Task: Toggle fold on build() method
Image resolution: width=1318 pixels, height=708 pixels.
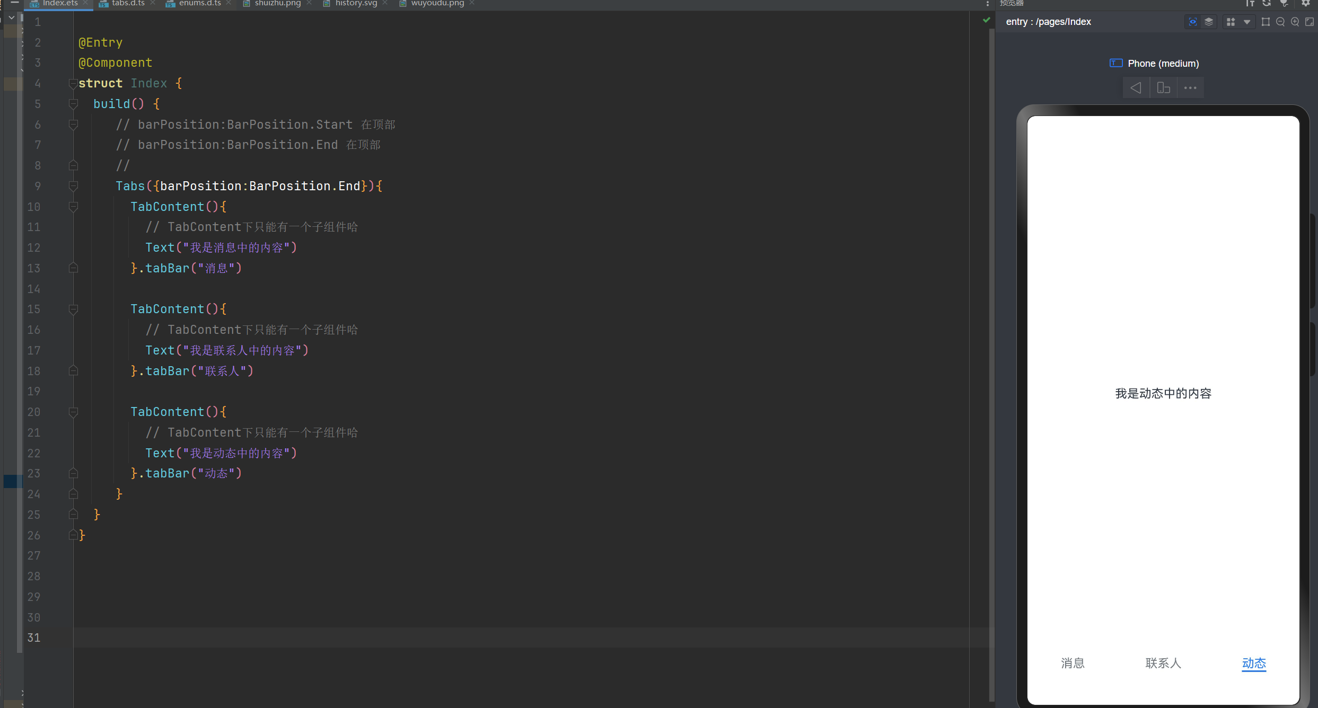Action: tap(73, 104)
